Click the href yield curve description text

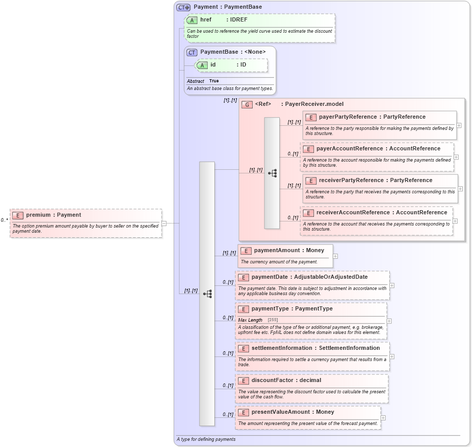(x=259, y=34)
